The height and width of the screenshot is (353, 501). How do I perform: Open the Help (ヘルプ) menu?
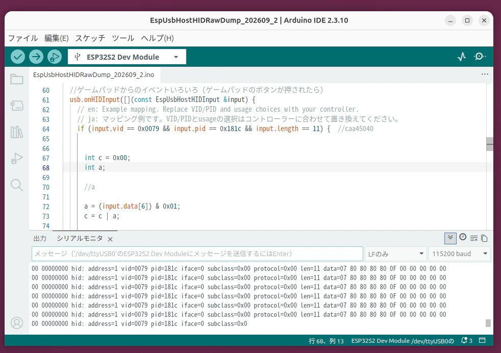158,38
